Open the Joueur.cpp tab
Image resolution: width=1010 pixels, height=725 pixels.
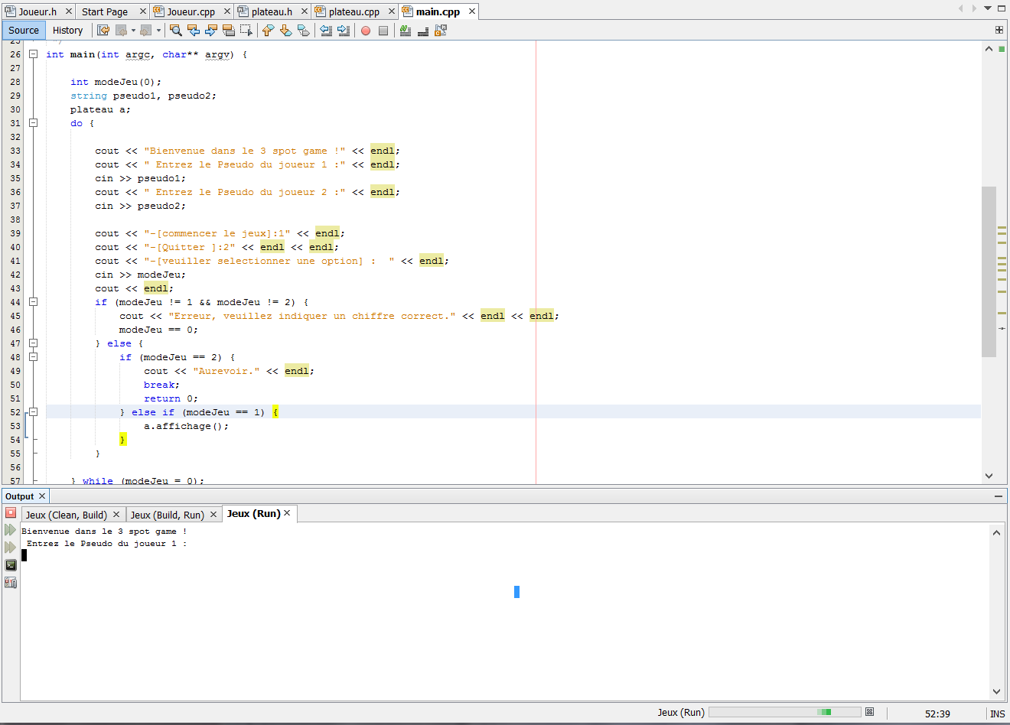coord(191,11)
